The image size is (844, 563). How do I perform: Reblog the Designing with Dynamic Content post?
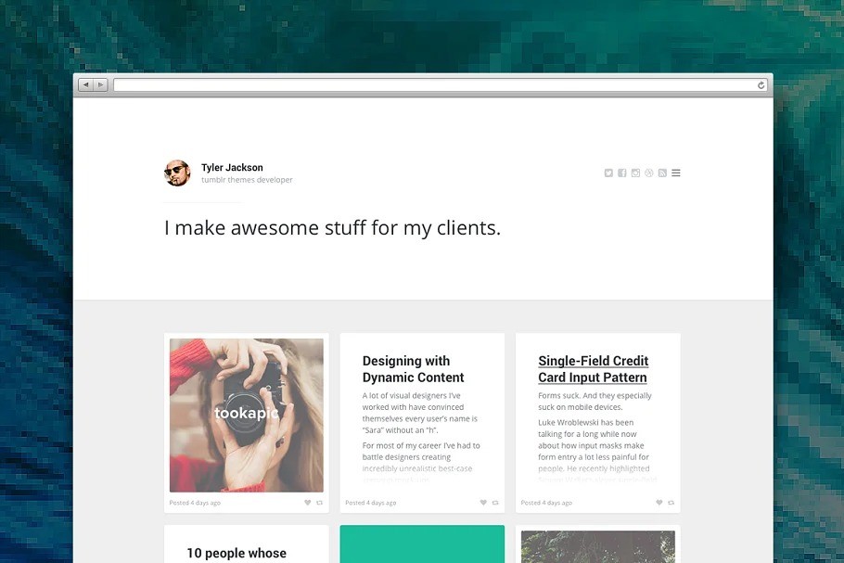[495, 503]
